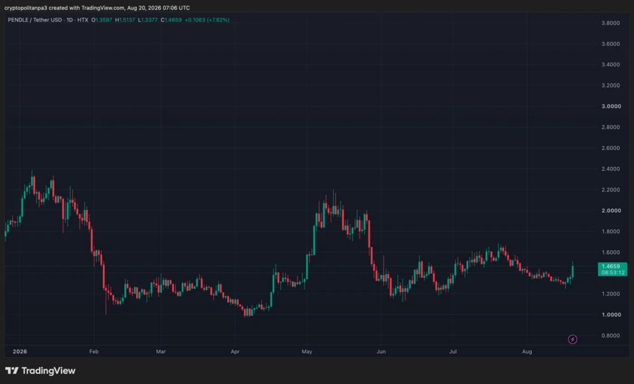Click the 3.0000 price axis label
The width and height of the screenshot is (634, 384).
pos(611,106)
